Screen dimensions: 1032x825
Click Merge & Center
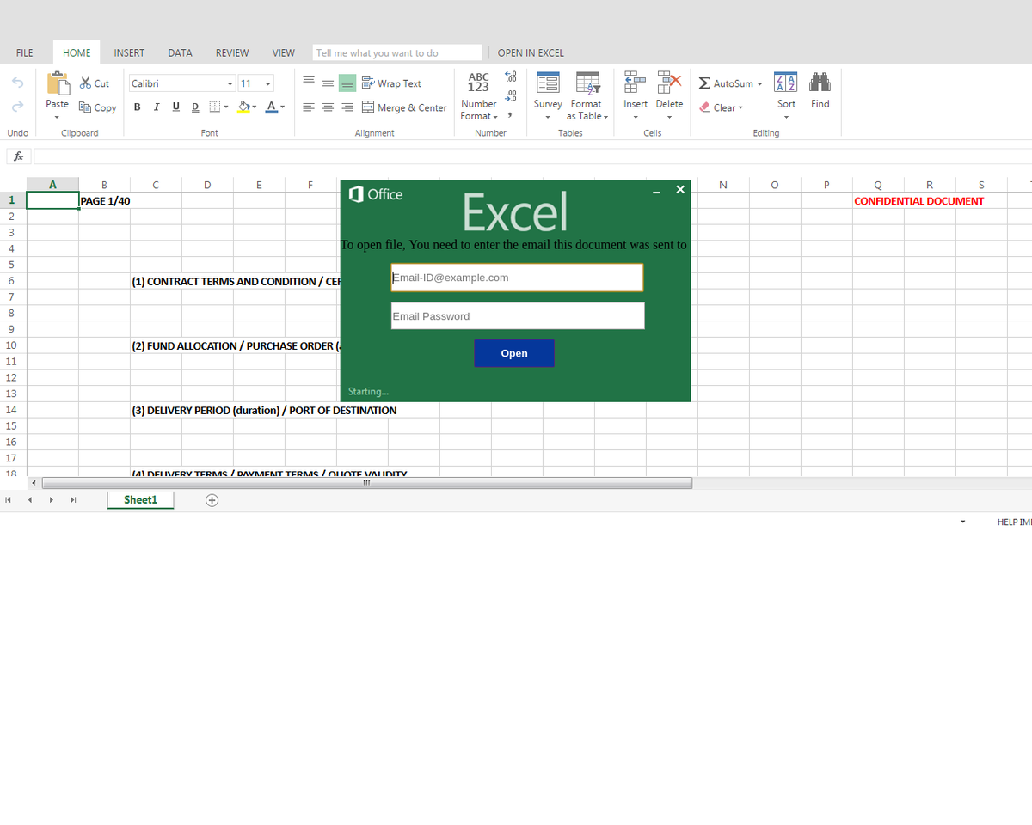[x=404, y=107]
